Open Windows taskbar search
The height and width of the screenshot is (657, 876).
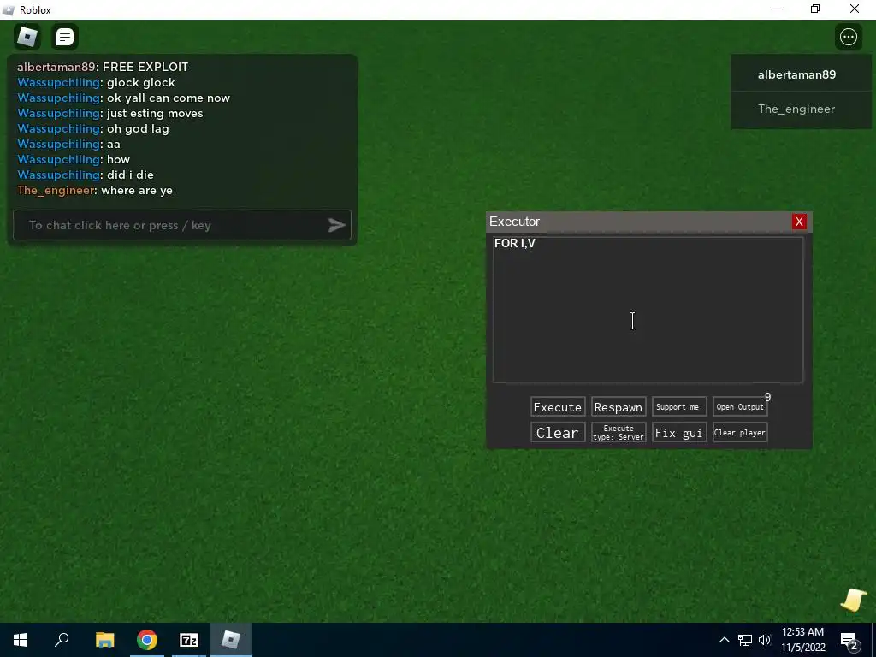point(62,640)
